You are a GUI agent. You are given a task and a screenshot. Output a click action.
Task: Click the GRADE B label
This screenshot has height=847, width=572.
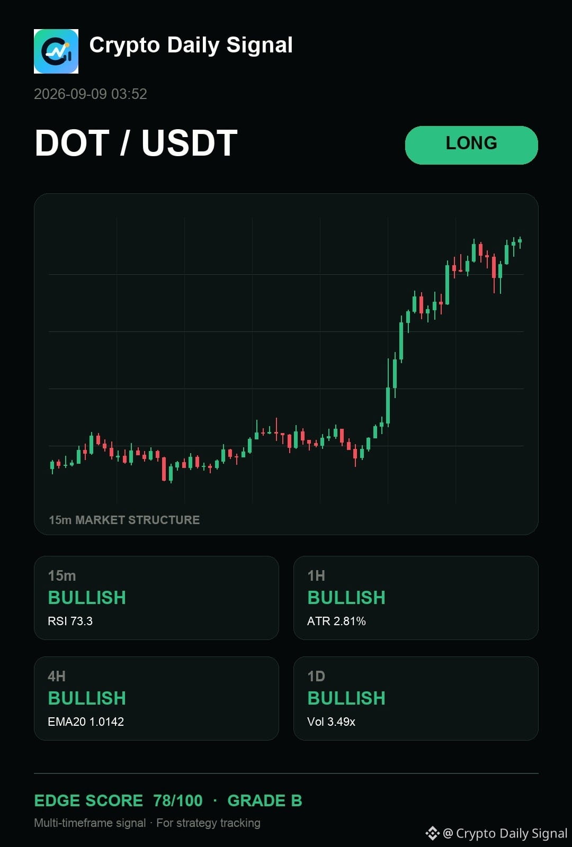[x=265, y=800]
